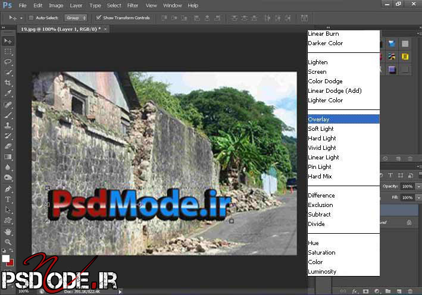Choose Difference blend mode
The width and height of the screenshot is (422, 295).
coord(343,196)
